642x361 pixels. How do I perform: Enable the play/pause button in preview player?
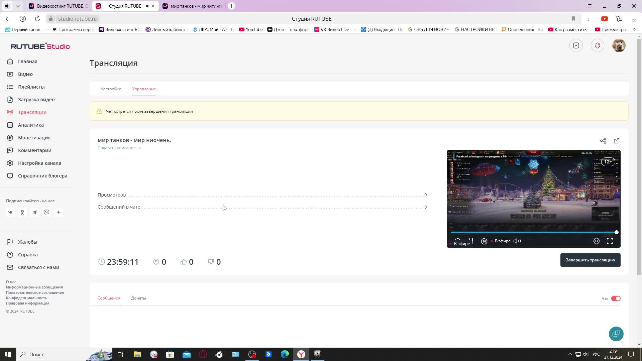click(470, 241)
